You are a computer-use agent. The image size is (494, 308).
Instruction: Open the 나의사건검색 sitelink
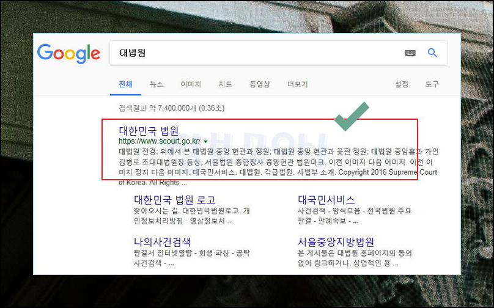pyautogui.click(x=162, y=242)
